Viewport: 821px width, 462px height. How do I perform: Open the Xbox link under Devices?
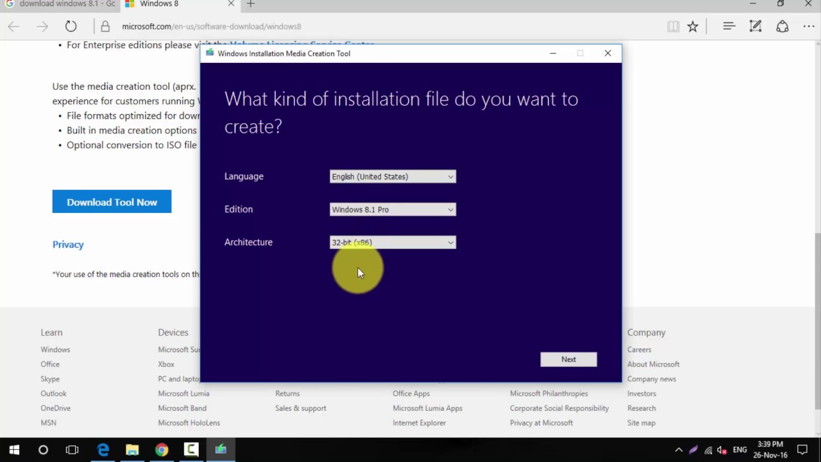(x=166, y=364)
